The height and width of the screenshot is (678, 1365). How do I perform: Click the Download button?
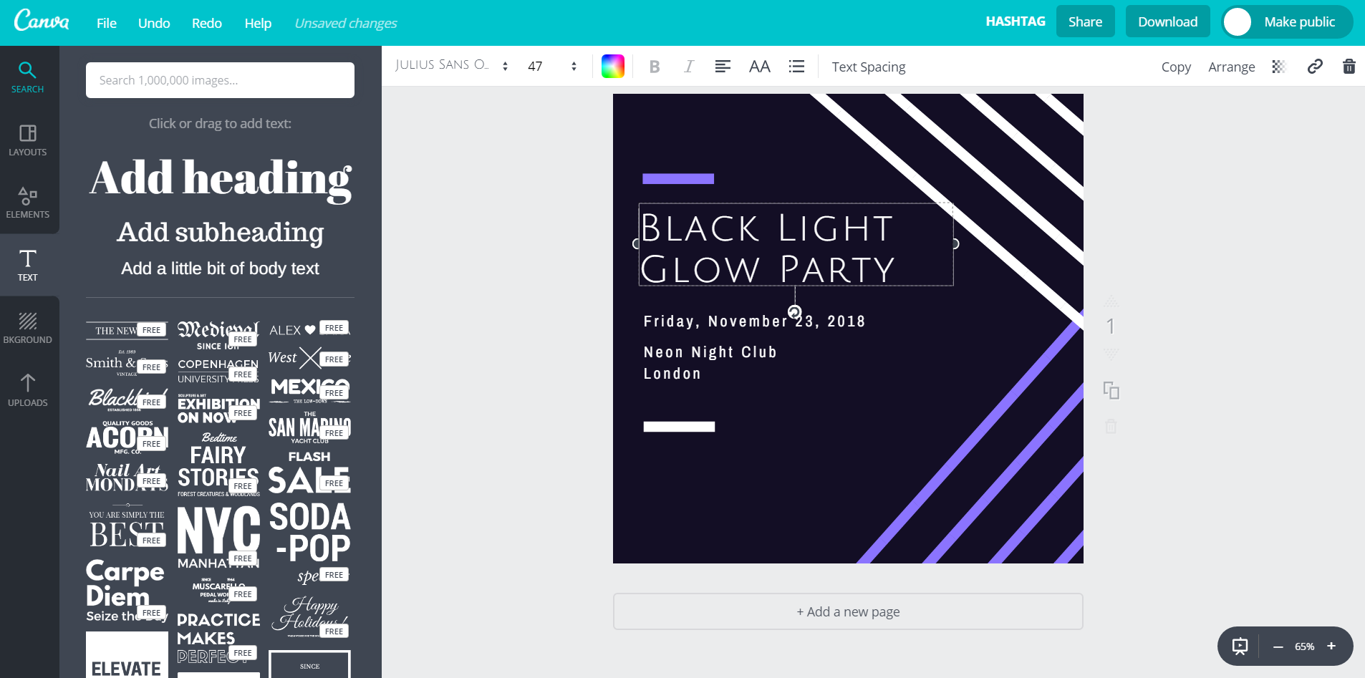[x=1167, y=21]
